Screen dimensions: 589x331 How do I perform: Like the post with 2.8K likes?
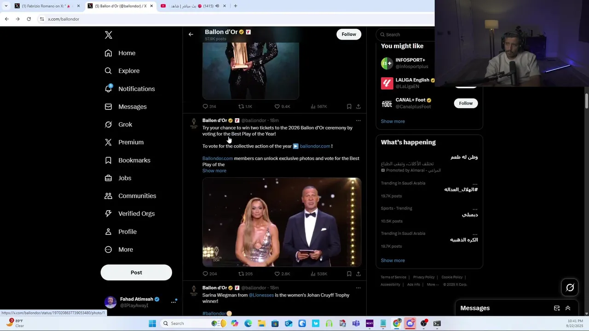277,274
